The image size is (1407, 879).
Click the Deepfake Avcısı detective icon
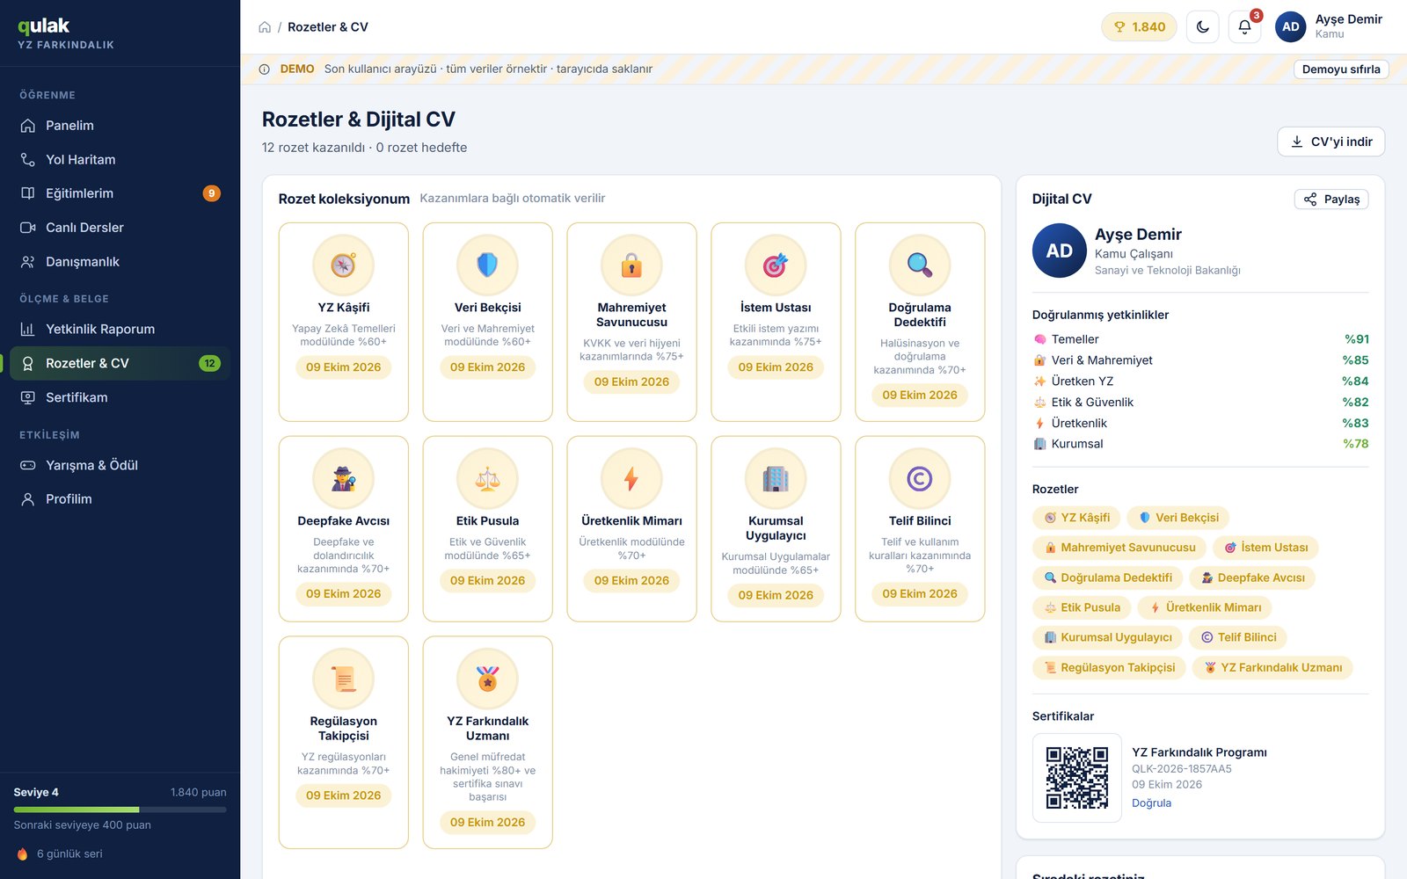point(343,478)
